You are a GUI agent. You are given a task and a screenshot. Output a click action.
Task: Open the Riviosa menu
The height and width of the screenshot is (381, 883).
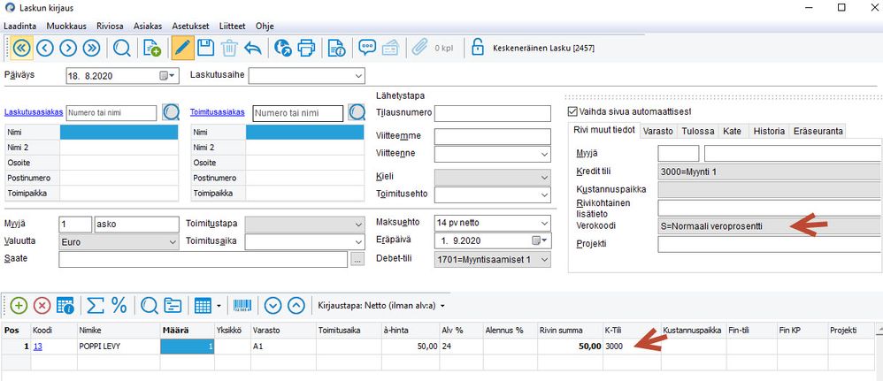(110, 27)
